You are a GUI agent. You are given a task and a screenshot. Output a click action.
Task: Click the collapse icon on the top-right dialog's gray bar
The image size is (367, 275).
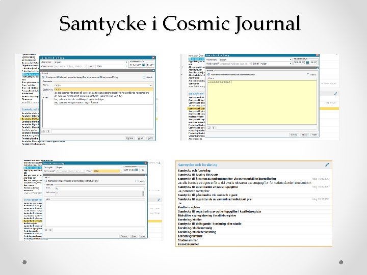[x=317, y=68]
